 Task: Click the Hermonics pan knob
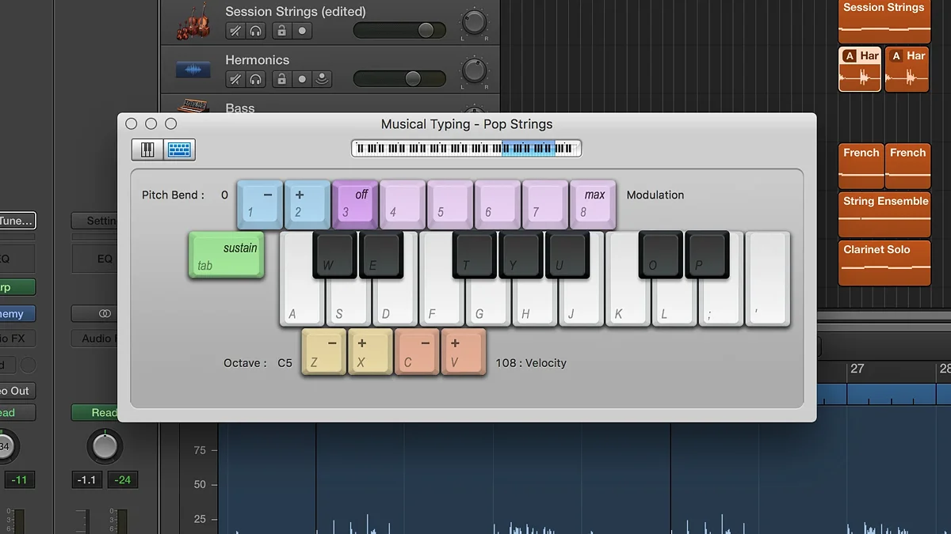474,70
